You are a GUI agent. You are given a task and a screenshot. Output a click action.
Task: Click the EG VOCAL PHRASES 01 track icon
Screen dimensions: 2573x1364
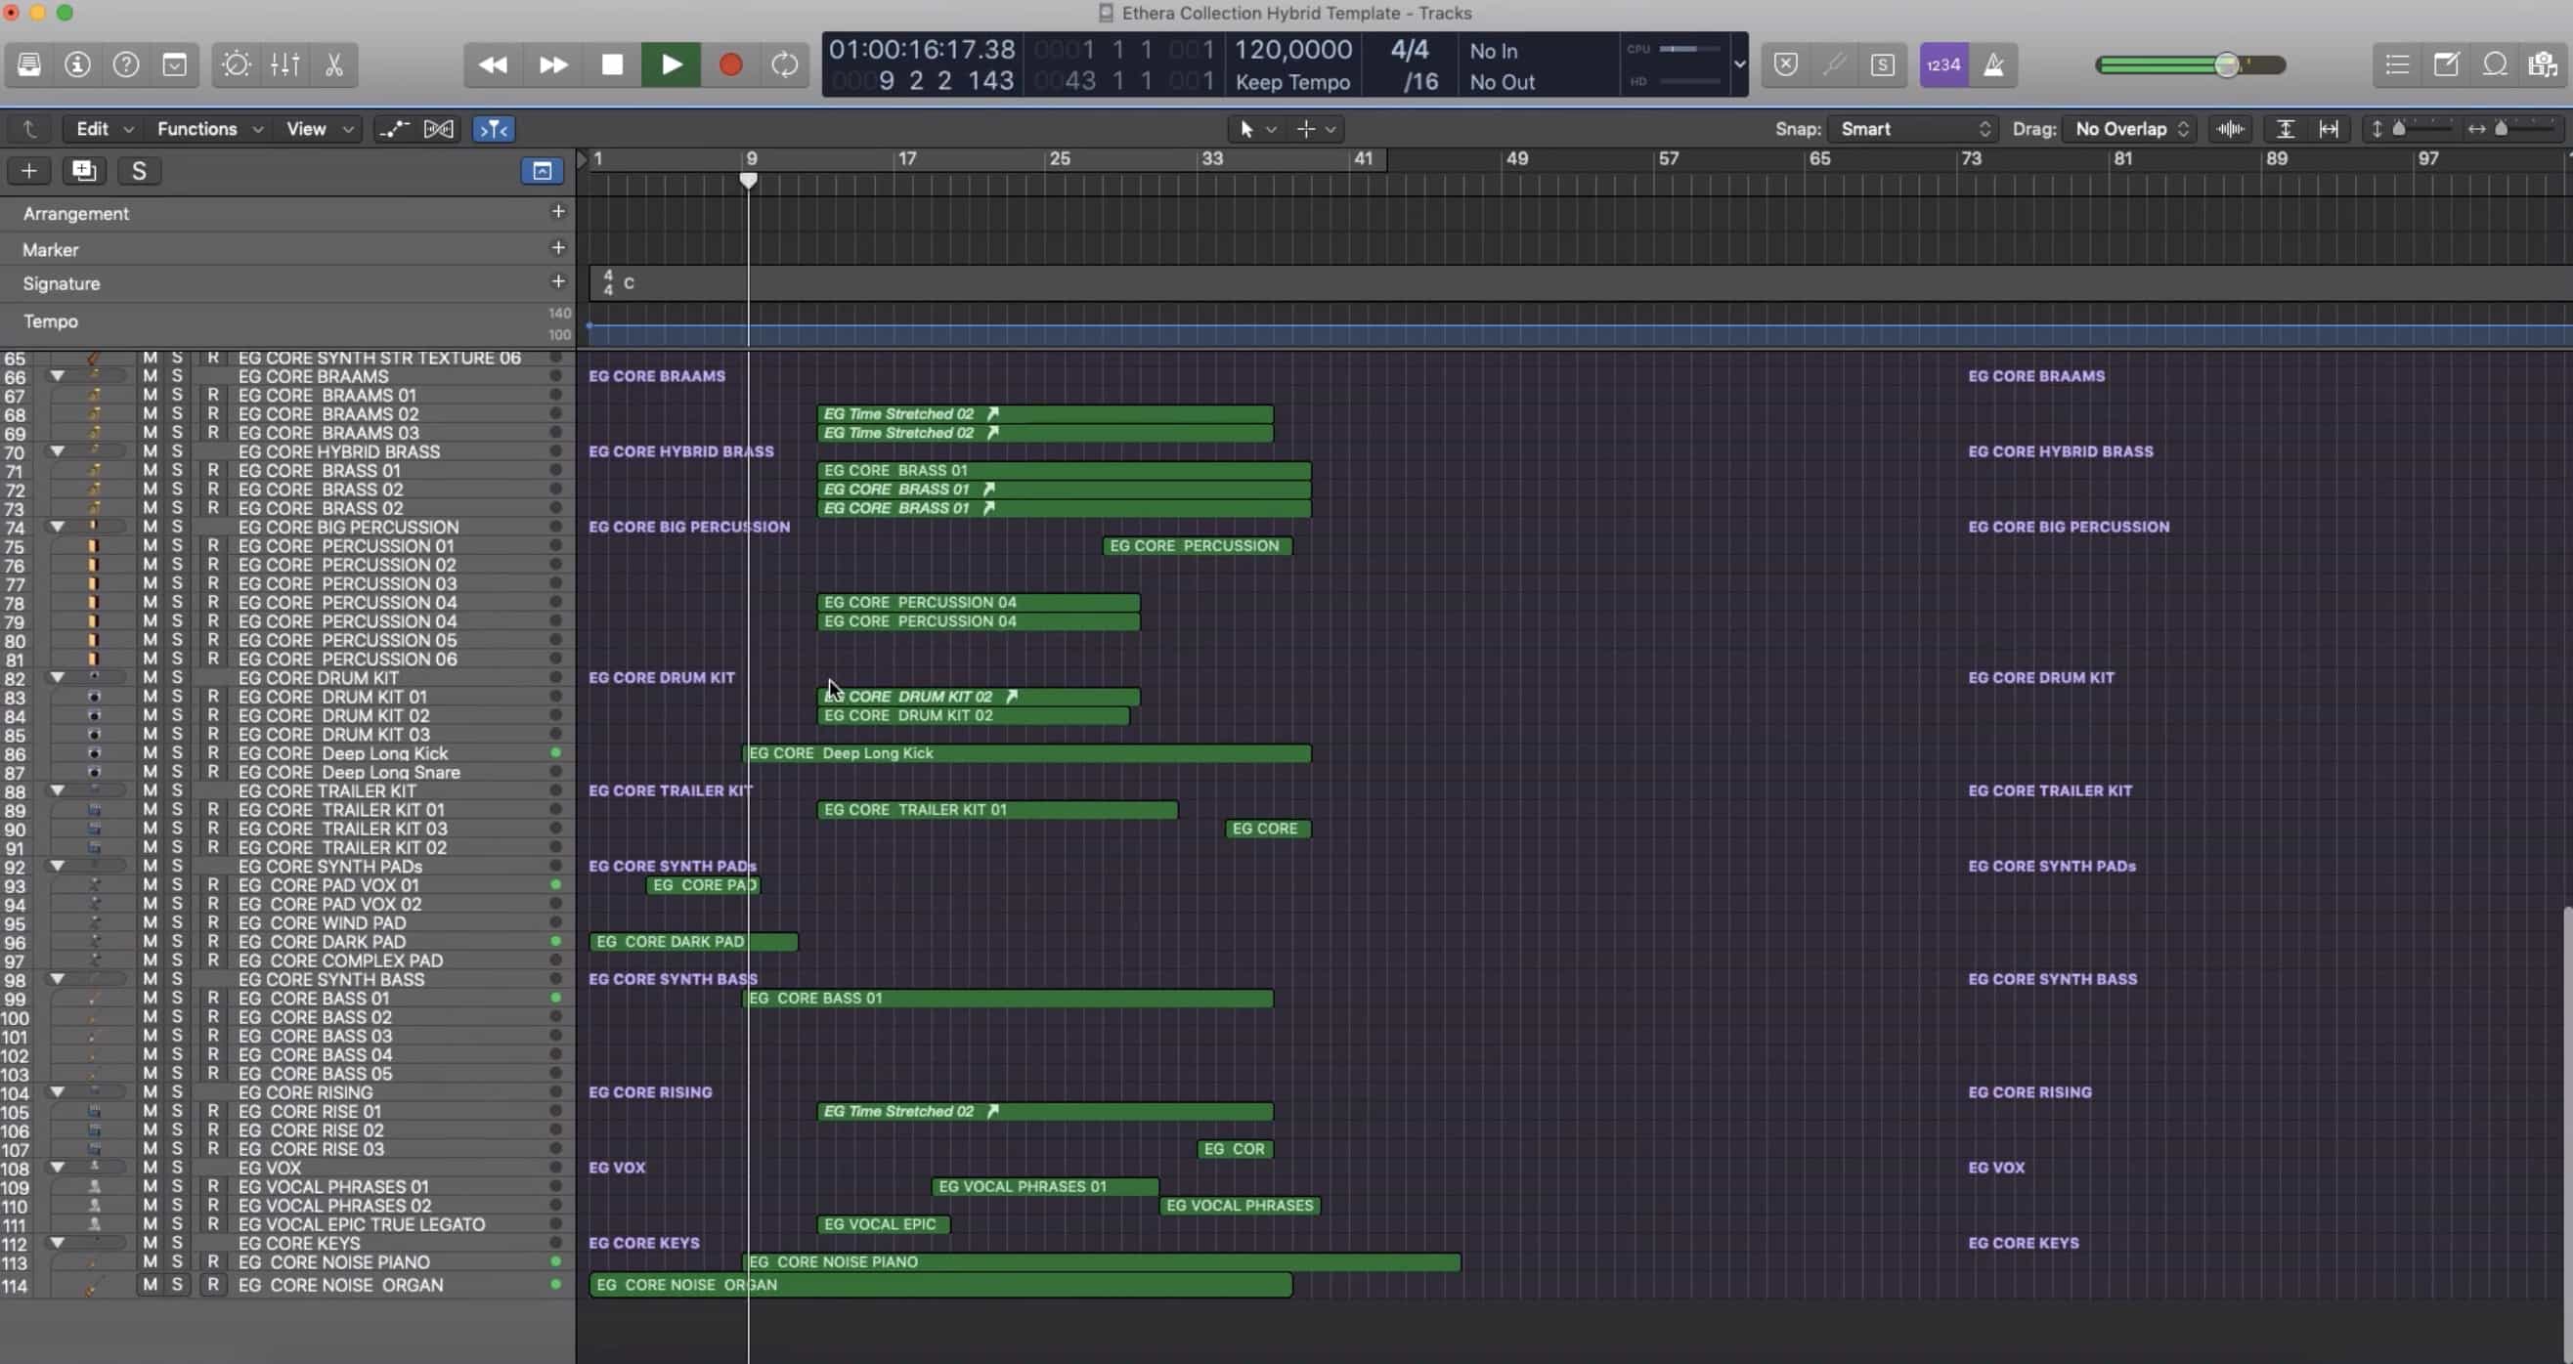click(x=94, y=1187)
